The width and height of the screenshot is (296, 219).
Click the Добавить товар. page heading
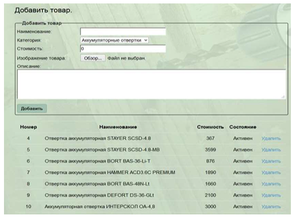point(43,10)
